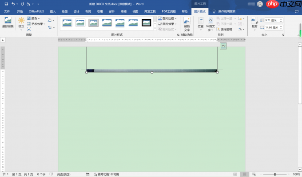Click the accessibility status 辅助功能: 不可用
302x177 pixels.
[x=106, y=174]
